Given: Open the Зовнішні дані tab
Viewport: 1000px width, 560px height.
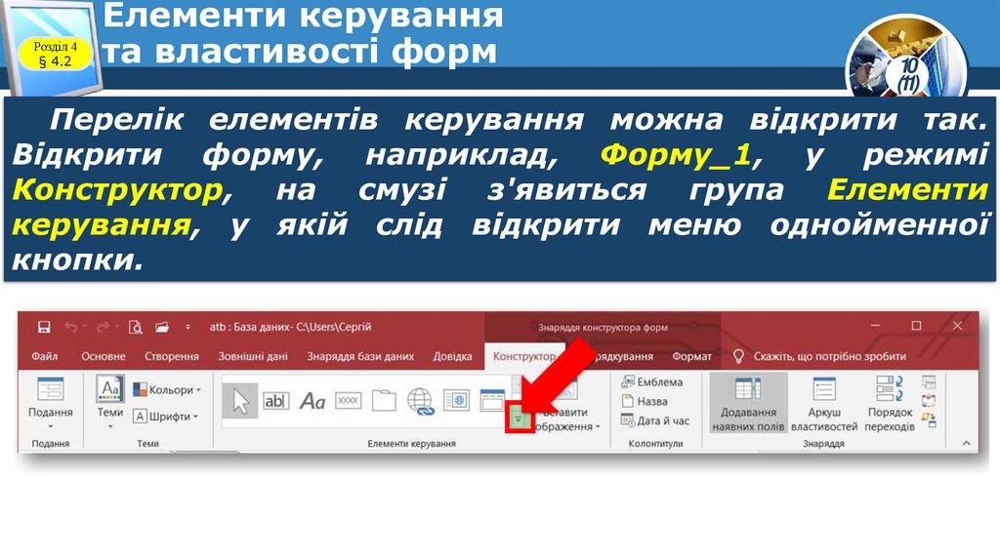Looking at the screenshot, I should [253, 356].
